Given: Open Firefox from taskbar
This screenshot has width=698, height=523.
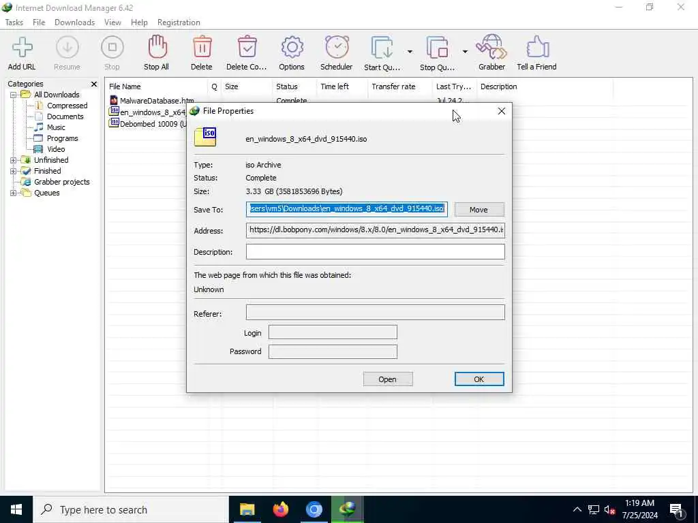Looking at the screenshot, I should tap(280, 509).
